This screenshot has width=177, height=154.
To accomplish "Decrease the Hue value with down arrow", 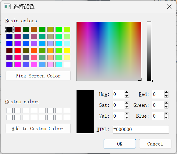I will (127, 96).
